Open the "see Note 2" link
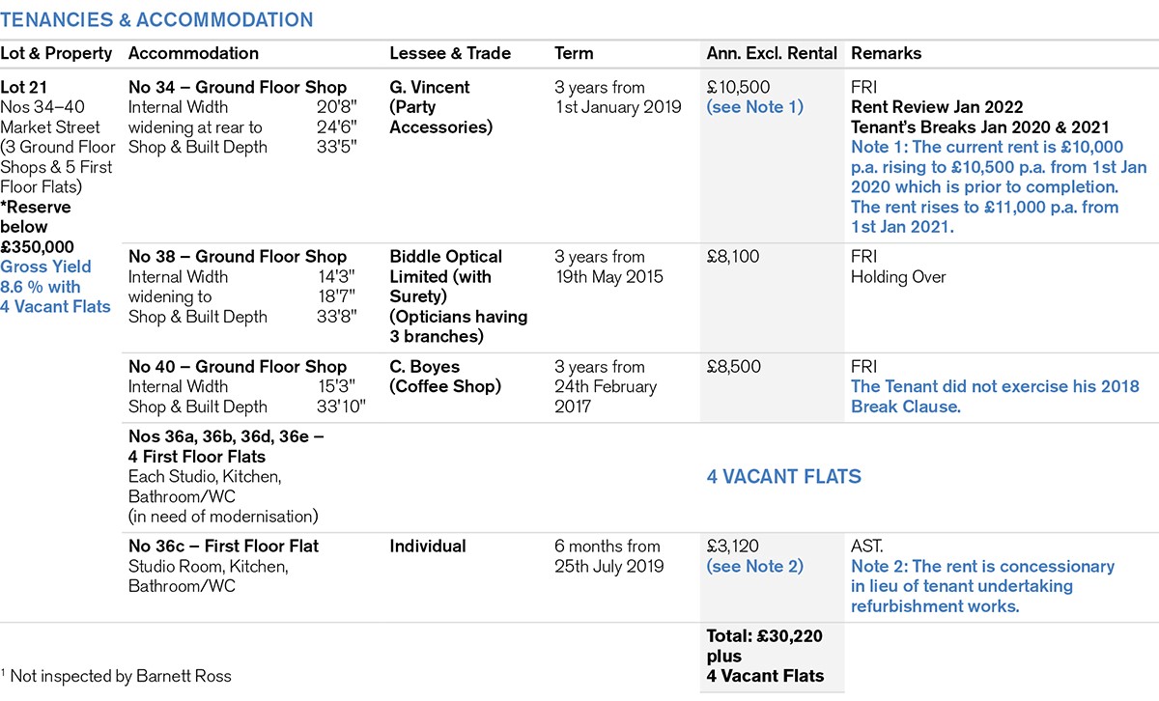Screen dimensions: 1159x701 point(754,566)
